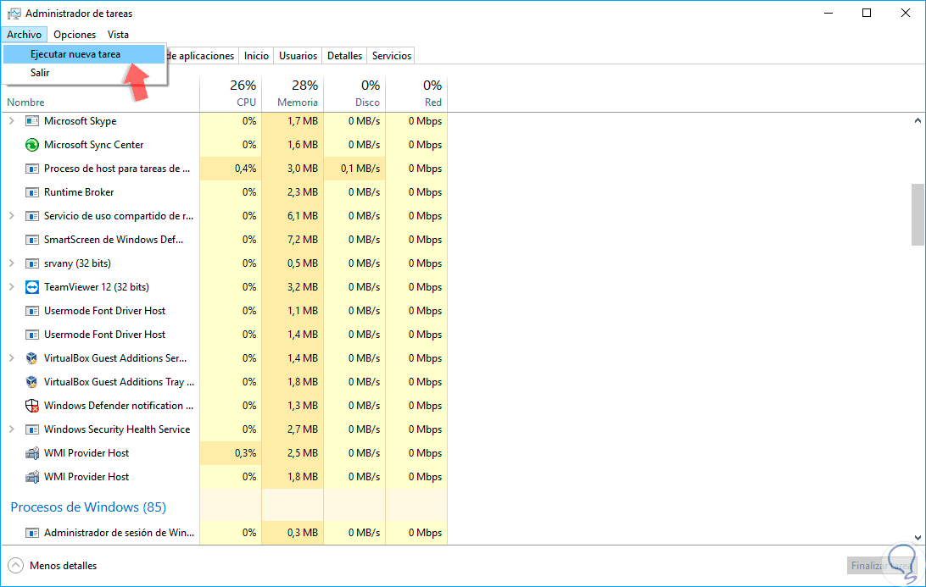
Task: Click the 0,3% CPU value cell
Action: [x=231, y=453]
